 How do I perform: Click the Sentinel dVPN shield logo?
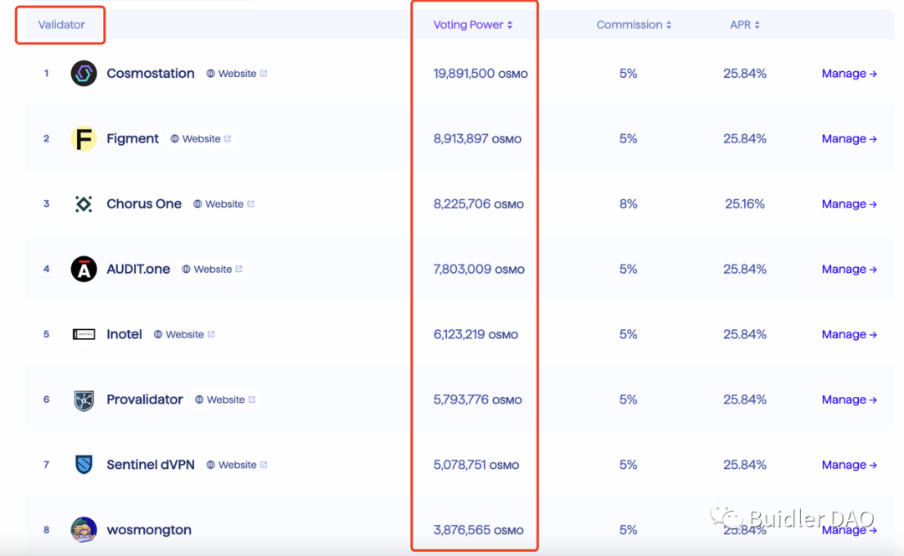click(84, 464)
